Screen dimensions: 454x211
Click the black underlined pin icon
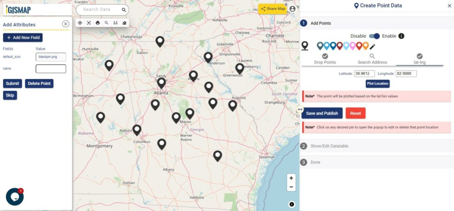pos(305,46)
